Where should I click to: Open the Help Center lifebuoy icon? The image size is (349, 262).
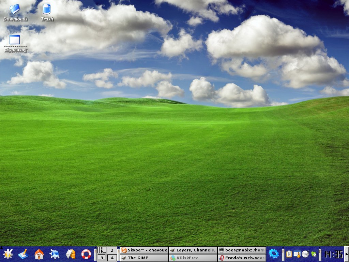[86, 254]
